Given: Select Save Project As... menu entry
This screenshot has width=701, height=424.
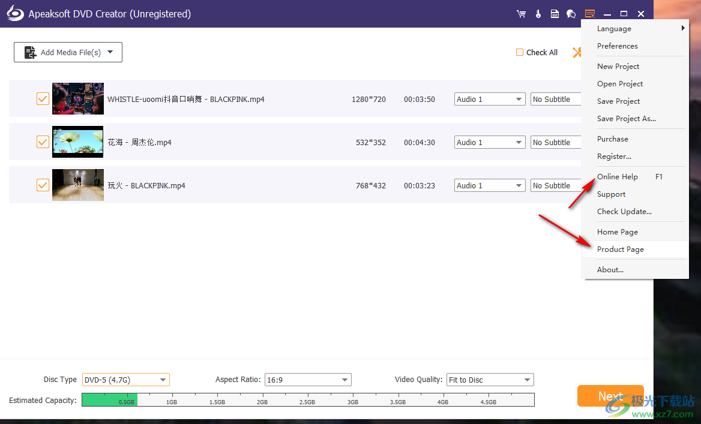Looking at the screenshot, I should [x=635, y=118].
